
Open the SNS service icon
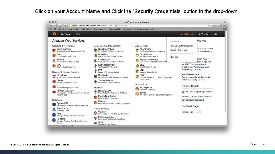(96, 123)
